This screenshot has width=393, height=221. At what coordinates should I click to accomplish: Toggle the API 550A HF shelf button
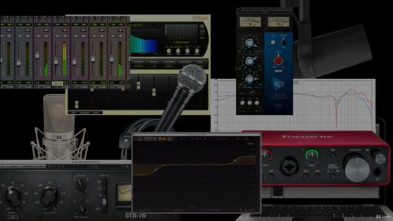coord(257,103)
